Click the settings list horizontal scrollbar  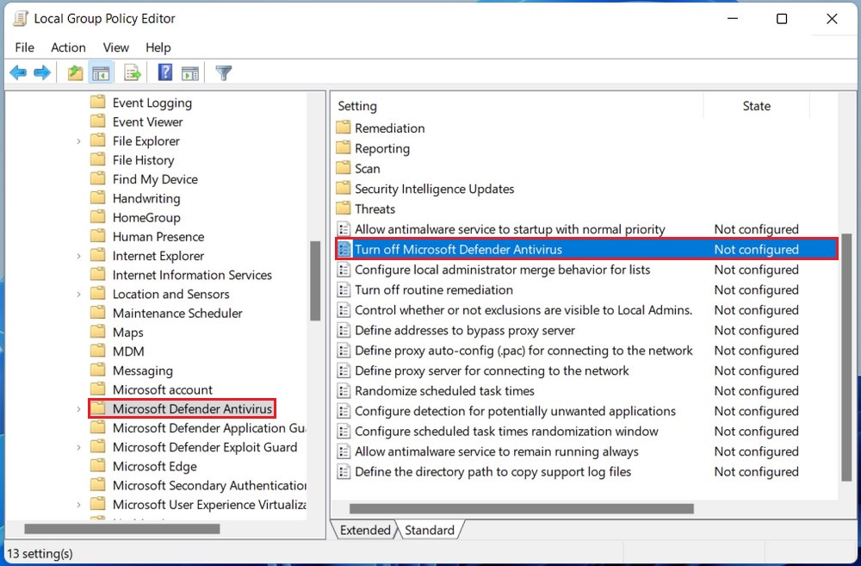pos(522,509)
